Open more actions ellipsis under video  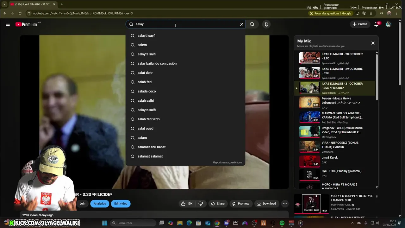(285, 204)
